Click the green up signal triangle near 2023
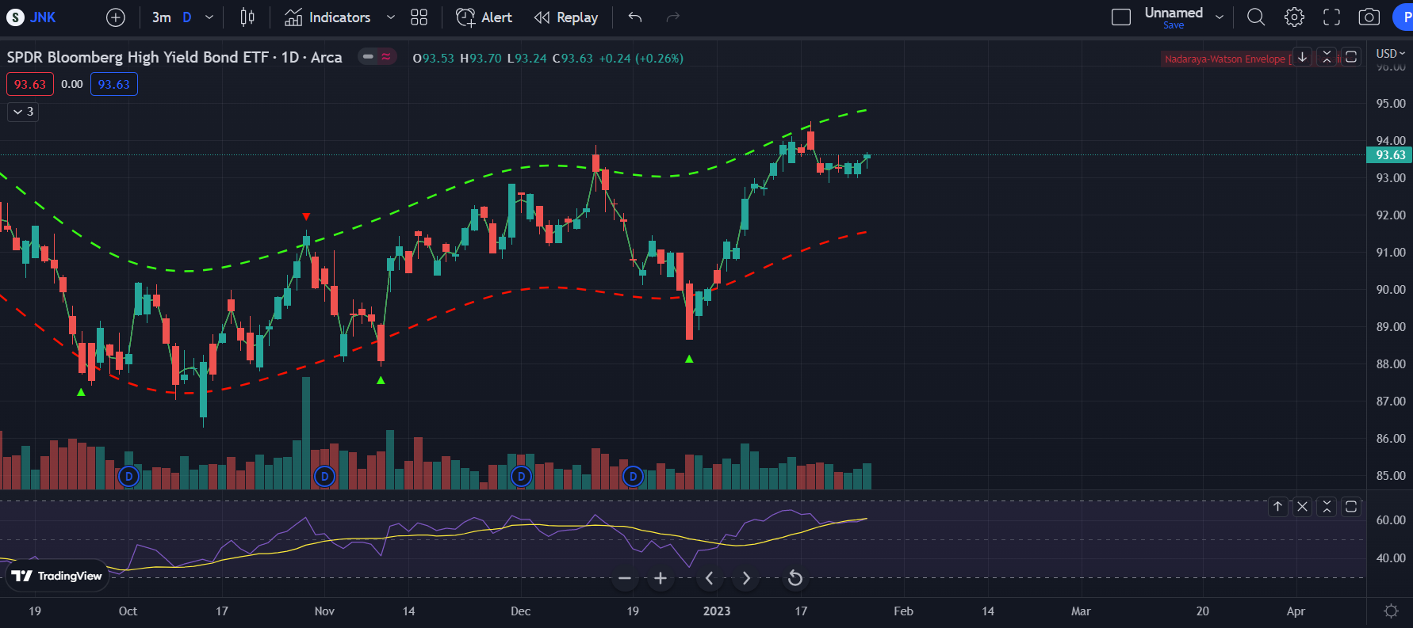 [x=689, y=359]
